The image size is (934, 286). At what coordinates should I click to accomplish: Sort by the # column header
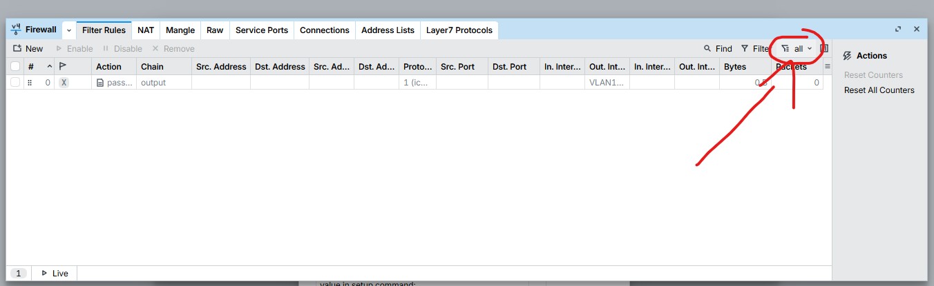pyautogui.click(x=39, y=67)
